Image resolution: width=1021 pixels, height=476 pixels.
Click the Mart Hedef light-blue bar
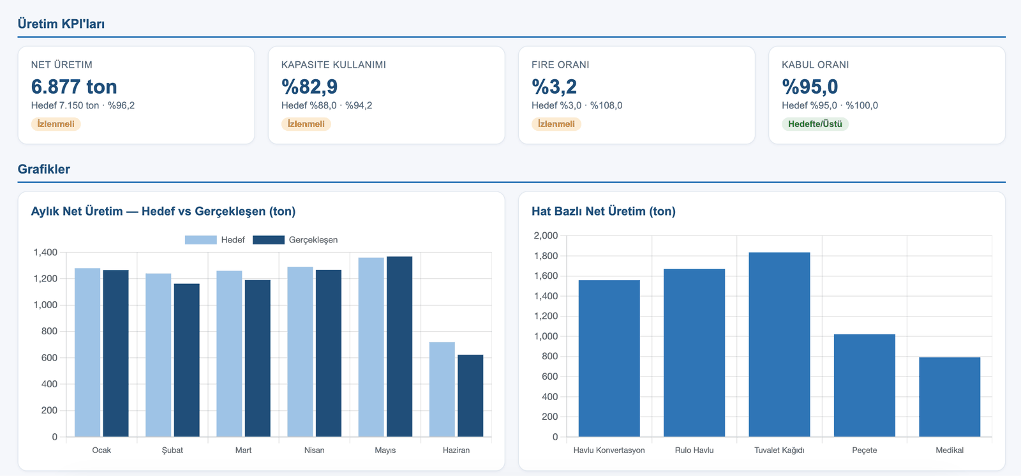(229, 354)
